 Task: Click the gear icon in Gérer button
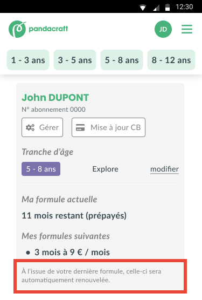pyautogui.click(x=30, y=127)
